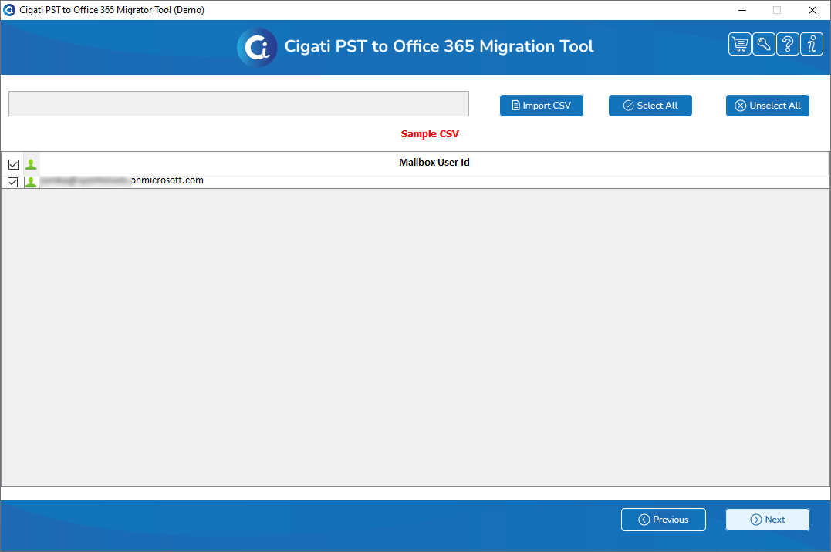Toggle the header select-all checkbox
This screenshot has height=552, width=831.
tap(13, 165)
